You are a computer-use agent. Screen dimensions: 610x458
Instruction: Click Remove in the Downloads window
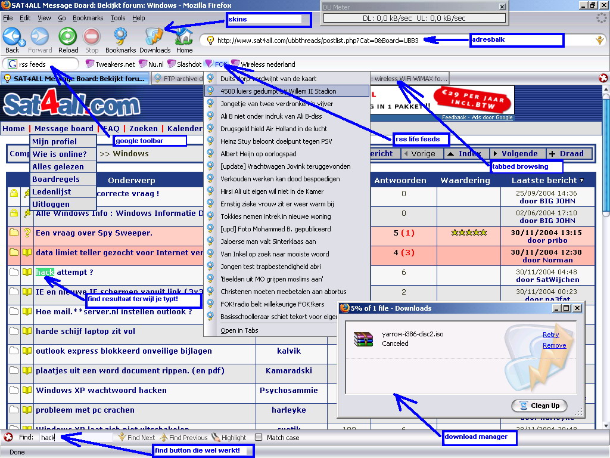555,345
